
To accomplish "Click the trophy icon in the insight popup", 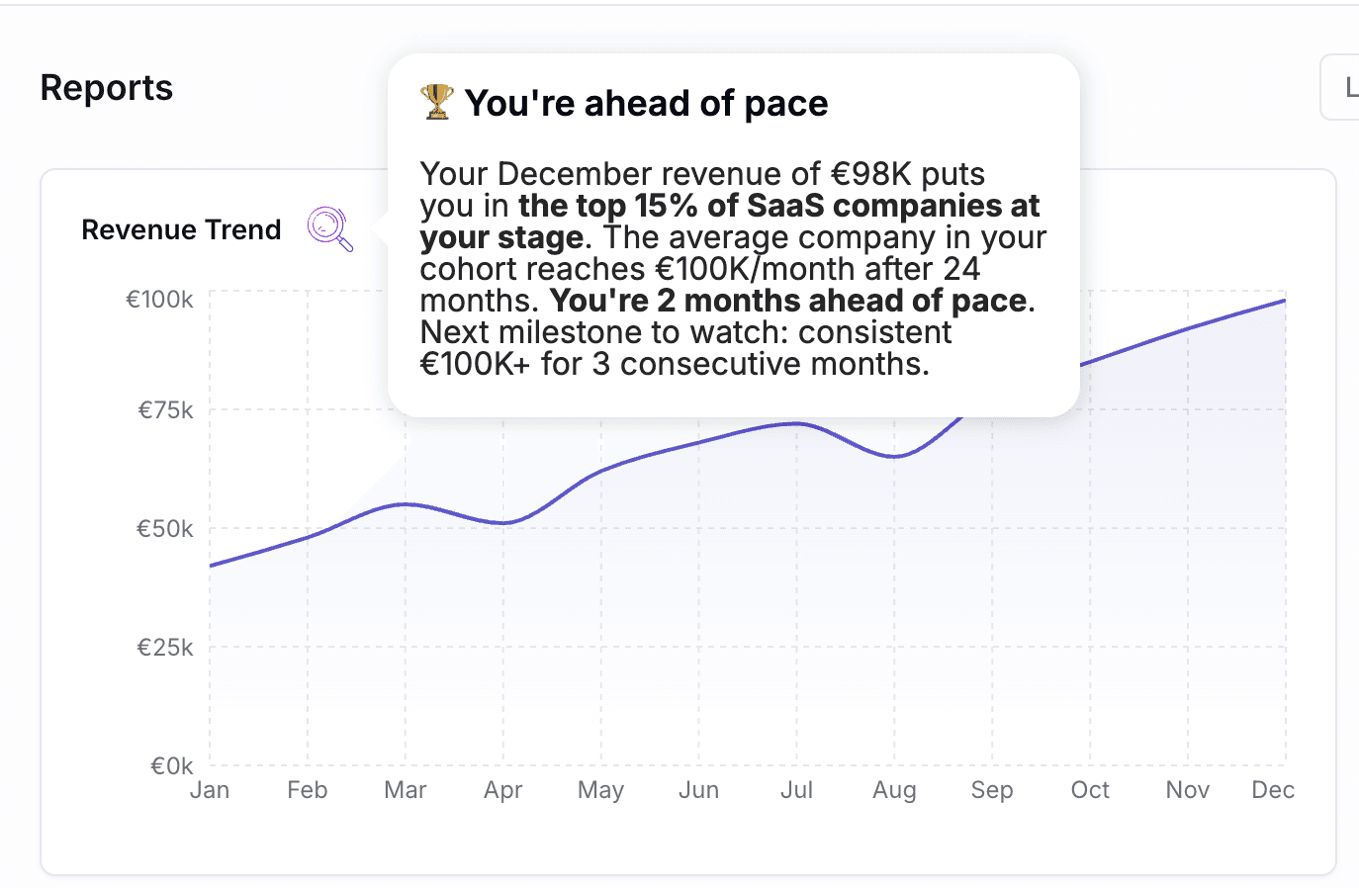I will click(x=435, y=101).
